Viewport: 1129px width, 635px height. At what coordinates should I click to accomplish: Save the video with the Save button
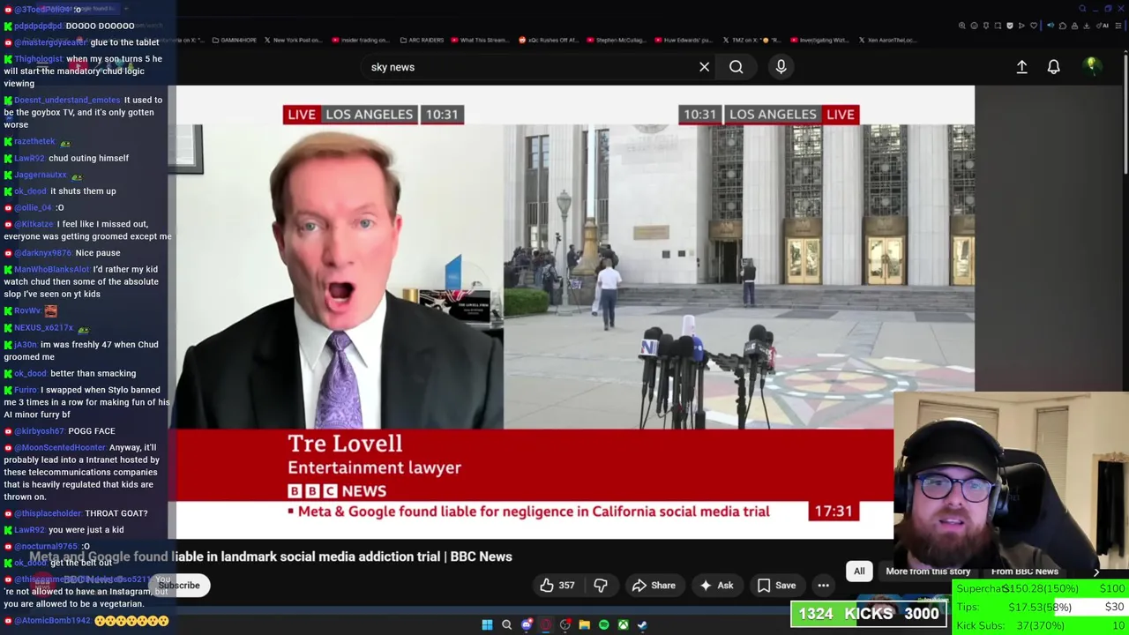pyautogui.click(x=777, y=585)
